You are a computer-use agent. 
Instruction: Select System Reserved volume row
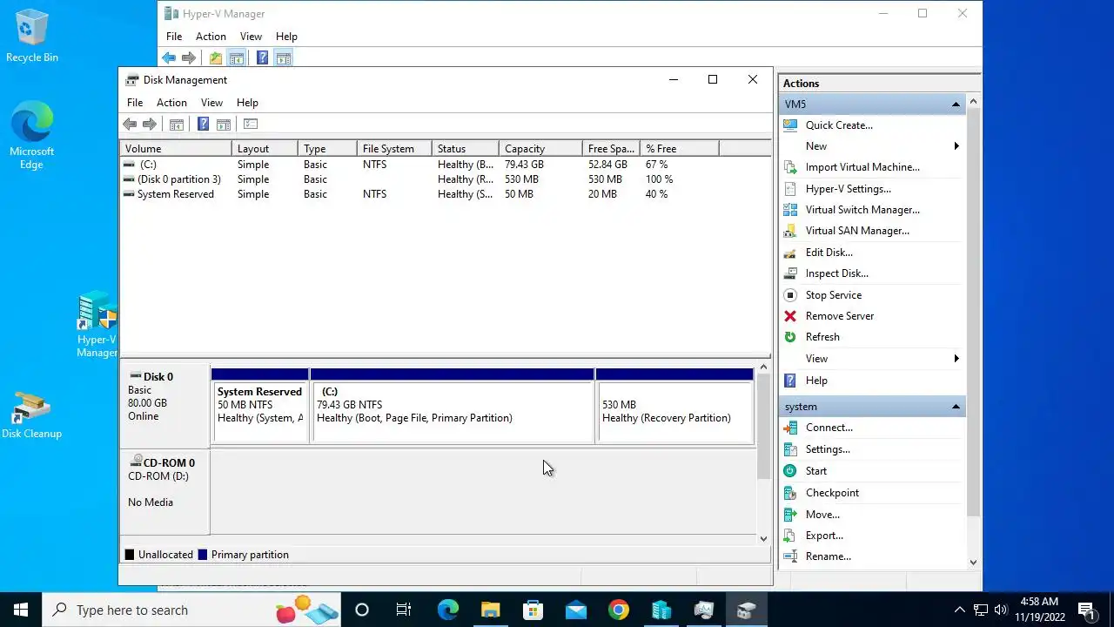tap(445, 194)
